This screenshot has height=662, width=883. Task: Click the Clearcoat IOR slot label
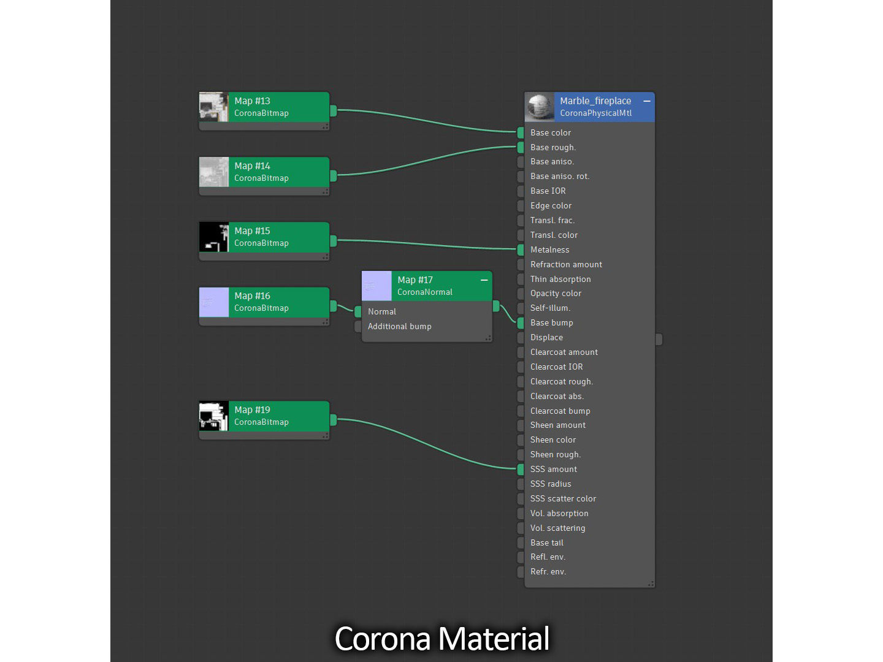556,367
